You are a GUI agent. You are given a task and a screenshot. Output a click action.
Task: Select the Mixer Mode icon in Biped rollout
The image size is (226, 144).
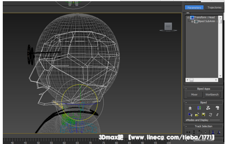217,108
